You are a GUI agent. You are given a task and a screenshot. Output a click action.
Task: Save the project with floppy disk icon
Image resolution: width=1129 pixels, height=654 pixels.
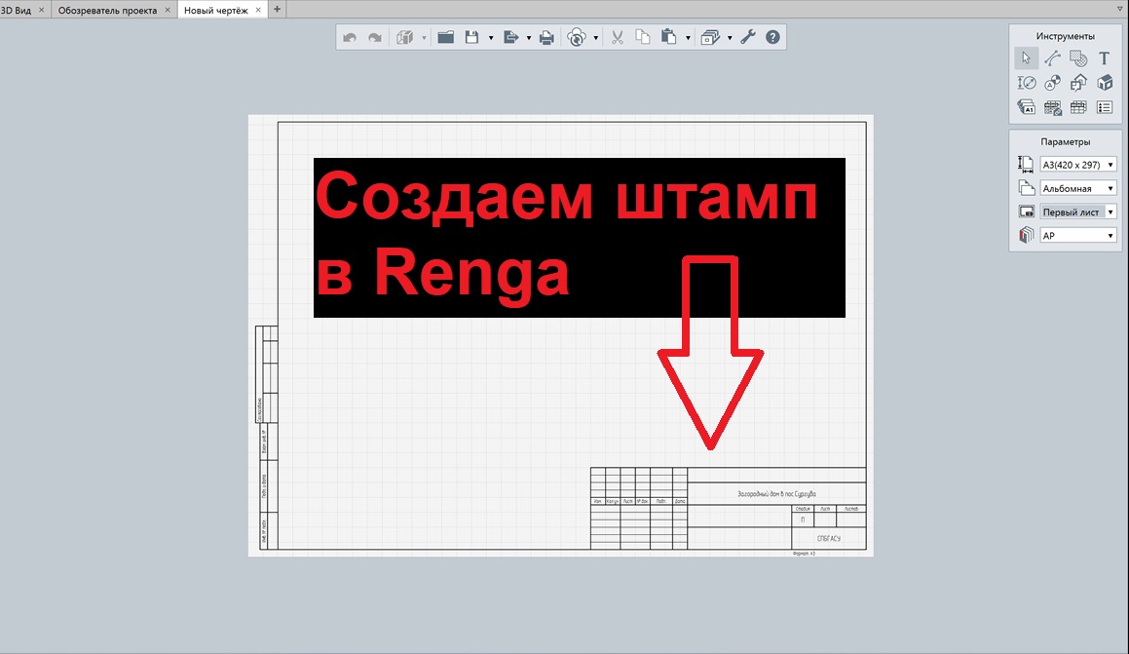tap(471, 37)
